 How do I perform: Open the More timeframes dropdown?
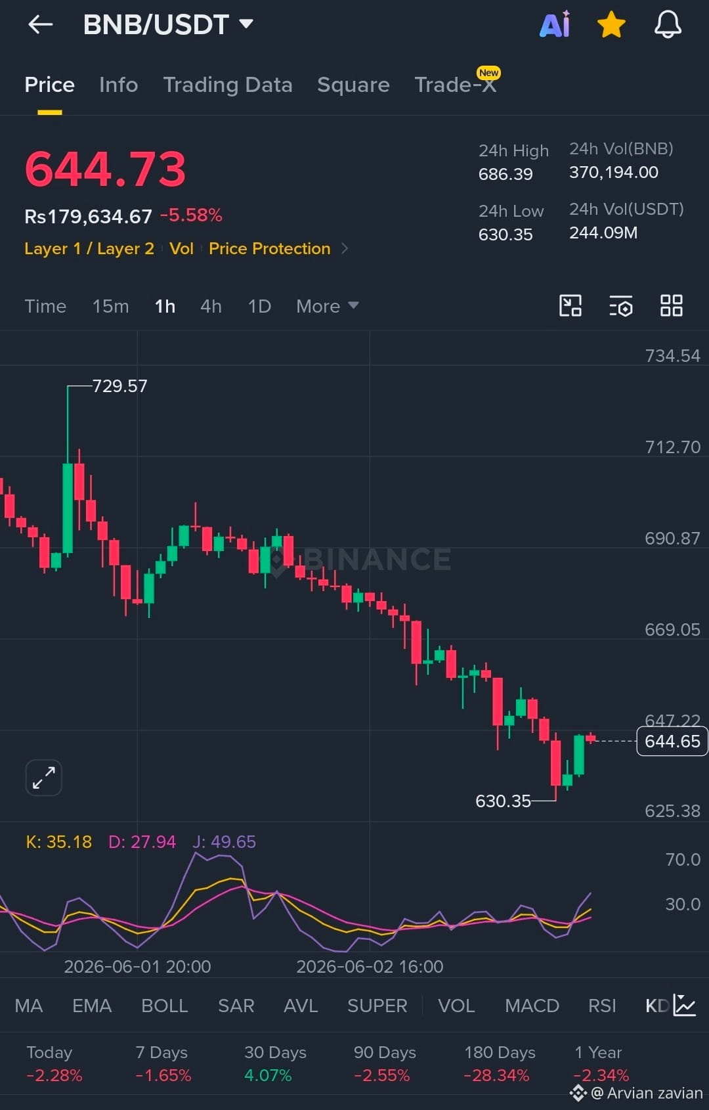[327, 306]
